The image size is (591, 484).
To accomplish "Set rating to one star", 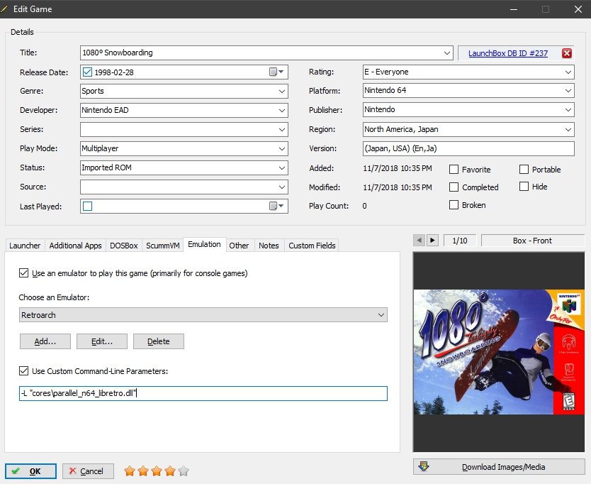I will [x=130, y=471].
